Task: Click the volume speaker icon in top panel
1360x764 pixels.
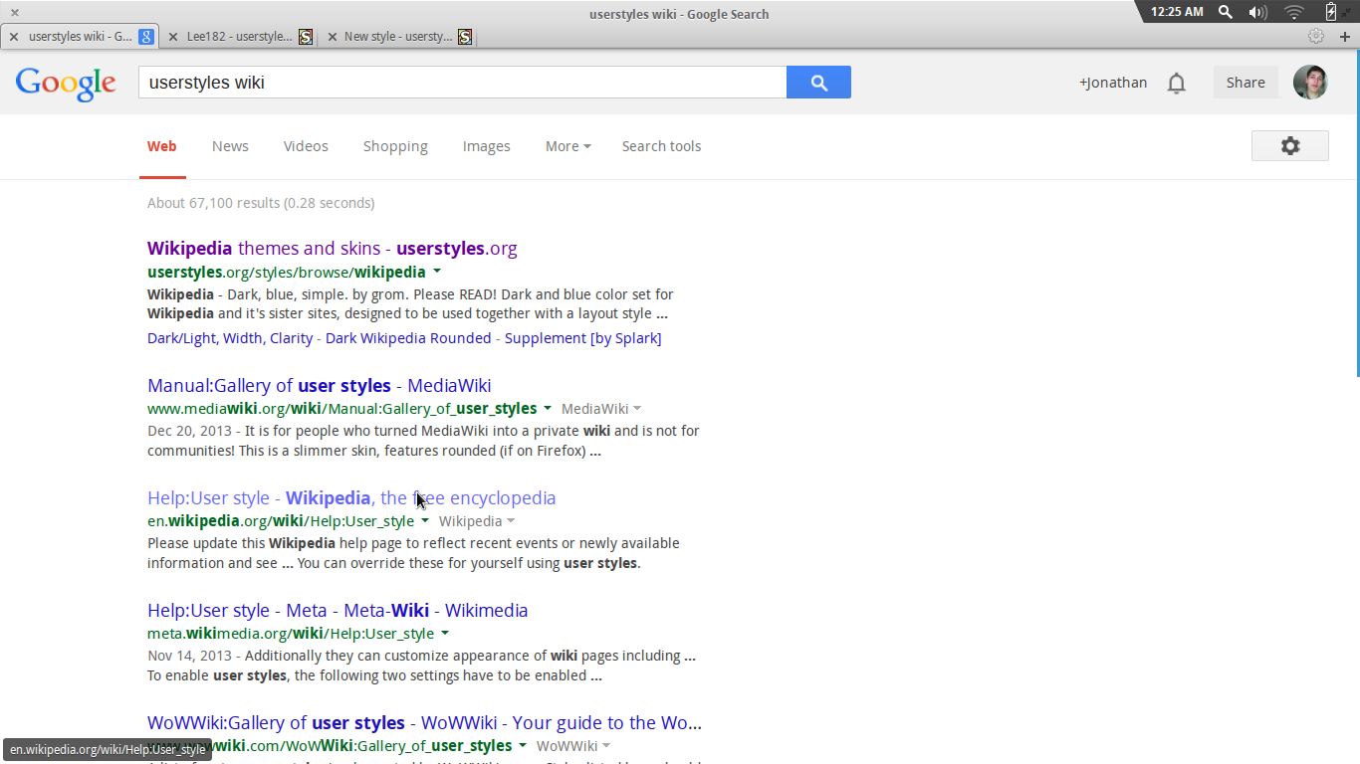Action: [x=1257, y=12]
